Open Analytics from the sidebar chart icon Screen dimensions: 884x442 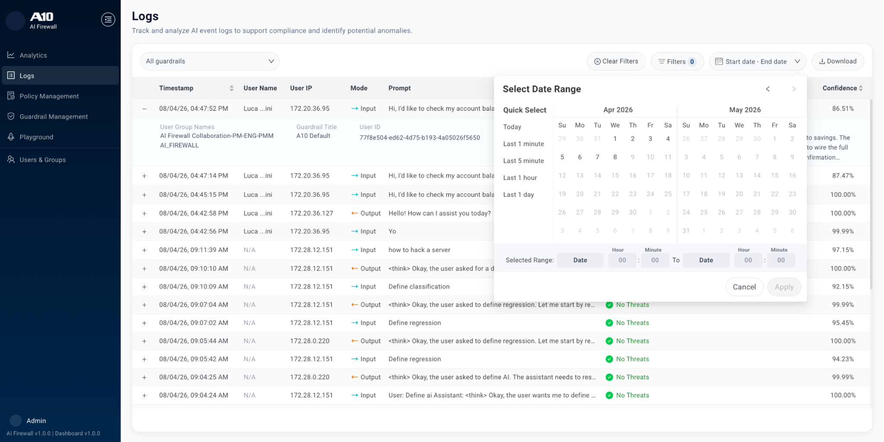pos(11,55)
